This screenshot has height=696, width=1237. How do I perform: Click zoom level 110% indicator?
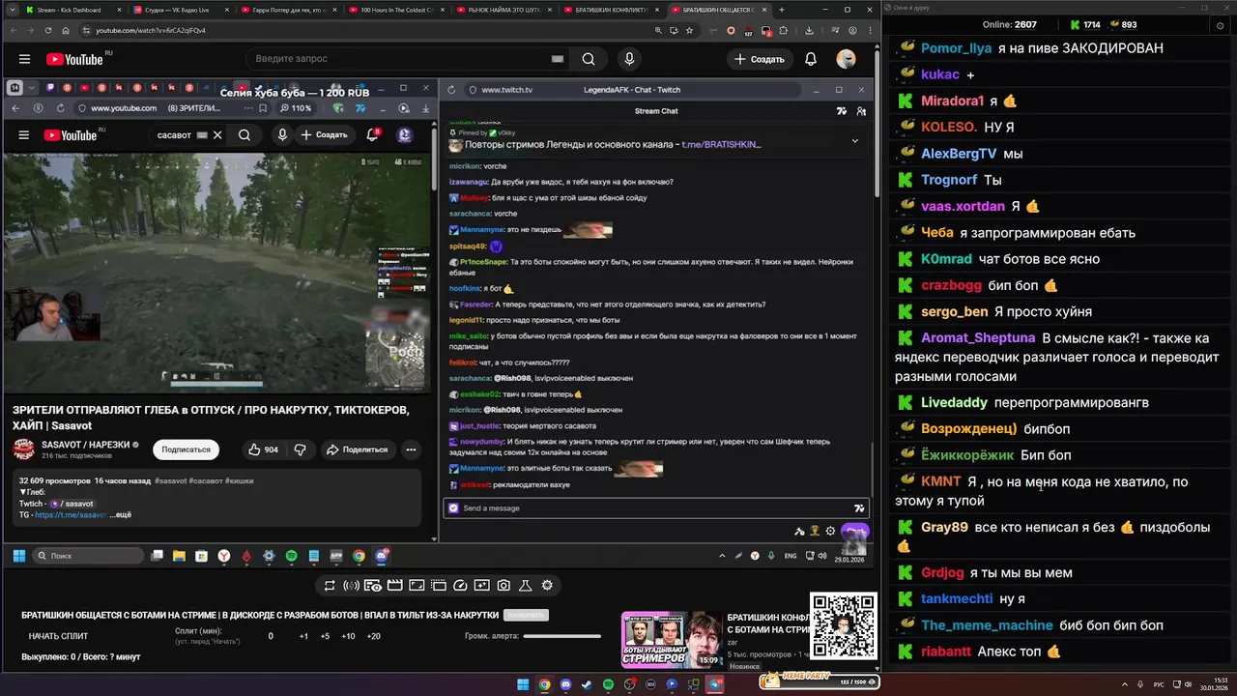coord(296,108)
